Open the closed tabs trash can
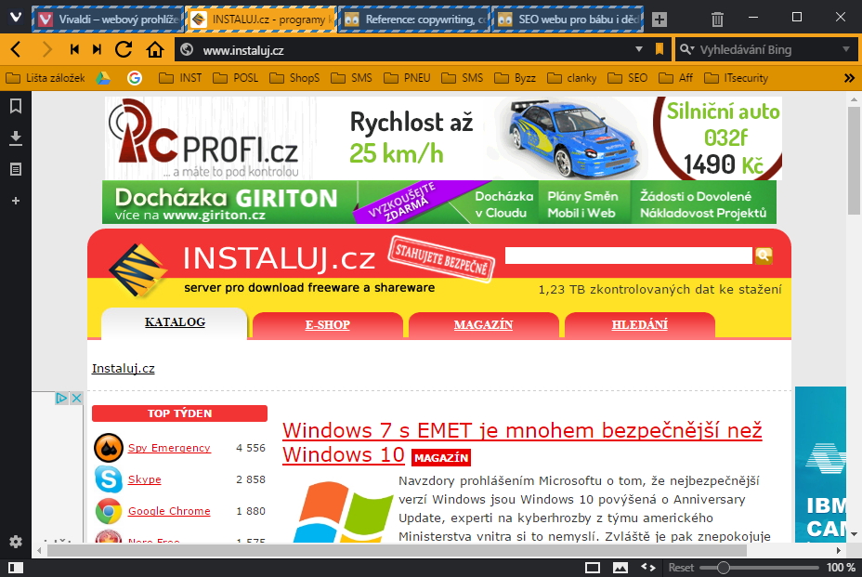 coord(717,20)
